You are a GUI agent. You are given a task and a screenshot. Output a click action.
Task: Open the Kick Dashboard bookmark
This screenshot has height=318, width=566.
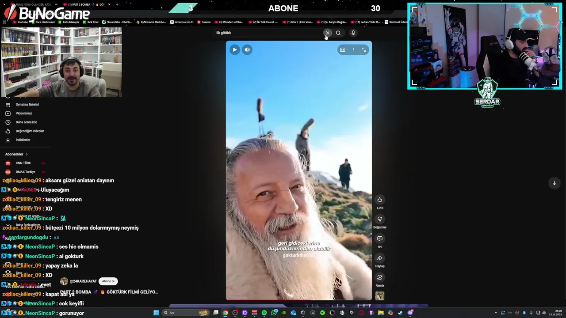tap(43, 22)
